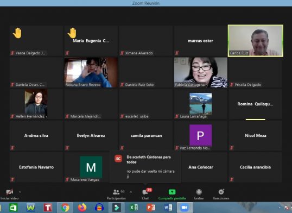This screenshot has width=292, height=213.
Task: Click raised hand icon on Maria Eugenia's tile
Action: 72,33
